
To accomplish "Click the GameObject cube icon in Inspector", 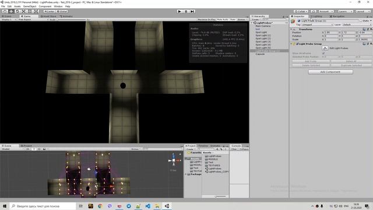I will coord(293,21).
